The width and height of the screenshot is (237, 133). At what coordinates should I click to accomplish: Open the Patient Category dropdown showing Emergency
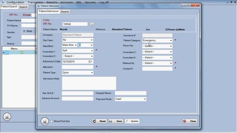171,40
